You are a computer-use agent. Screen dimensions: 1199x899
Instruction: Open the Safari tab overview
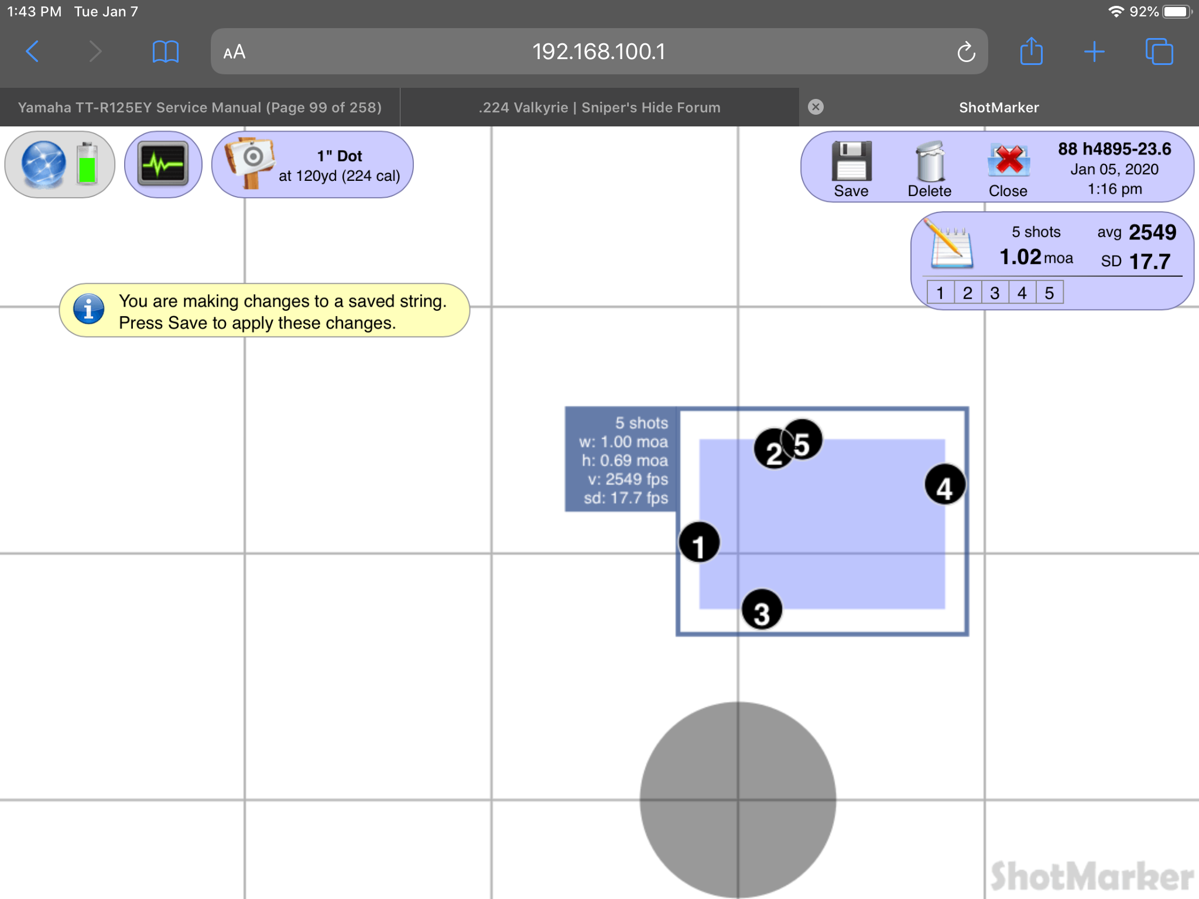point(1159,52)
